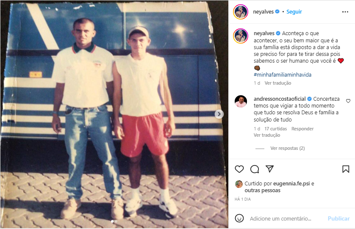This screenshot has width=355, height=229.
Task: Follow neyalves with Seguir
Action: (x=294, y=12)
